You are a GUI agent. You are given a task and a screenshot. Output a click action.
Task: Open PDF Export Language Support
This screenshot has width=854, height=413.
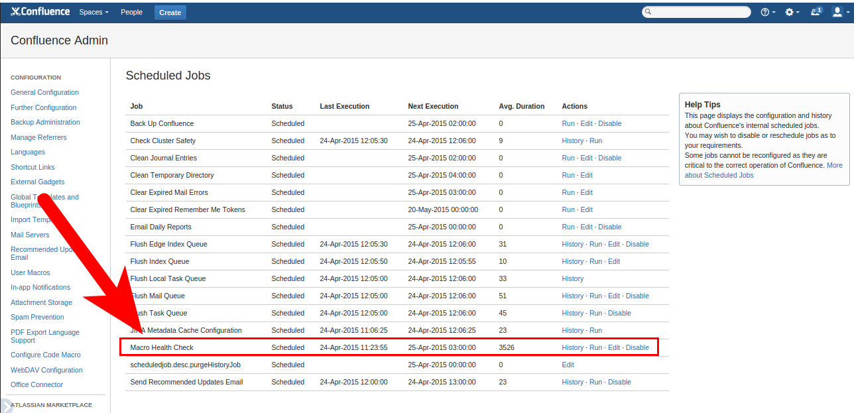pyautogui.click(x=45, y=336)
